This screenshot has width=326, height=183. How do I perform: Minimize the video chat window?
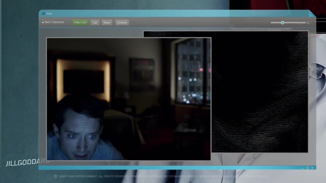[x=303, y=168]
